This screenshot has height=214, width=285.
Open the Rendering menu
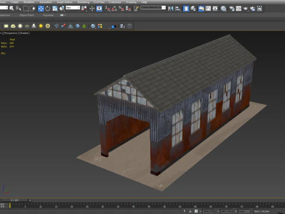83,2
